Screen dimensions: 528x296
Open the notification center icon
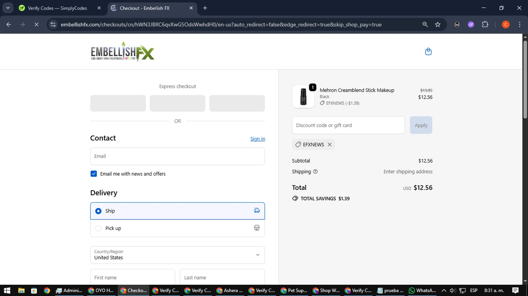click(x=515, y=290)
